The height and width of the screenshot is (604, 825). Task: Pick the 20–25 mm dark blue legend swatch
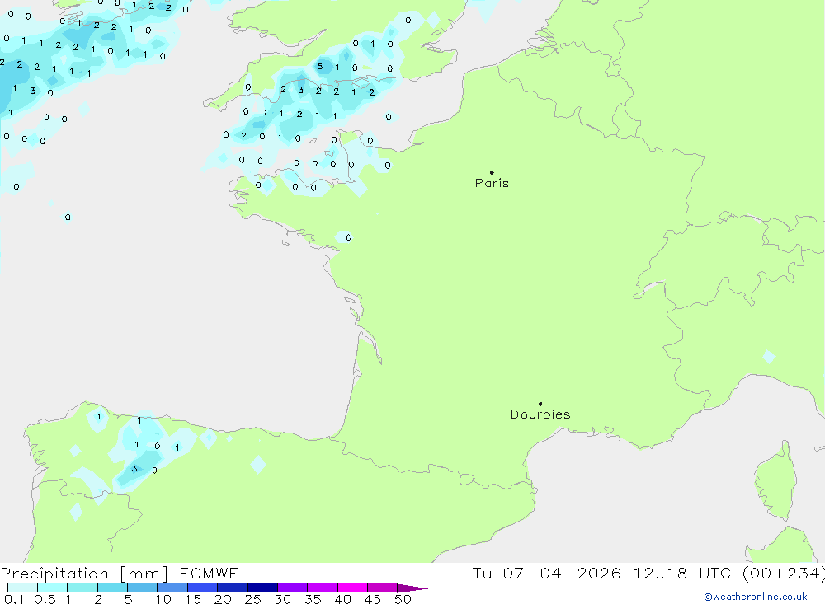pos(233,588)
